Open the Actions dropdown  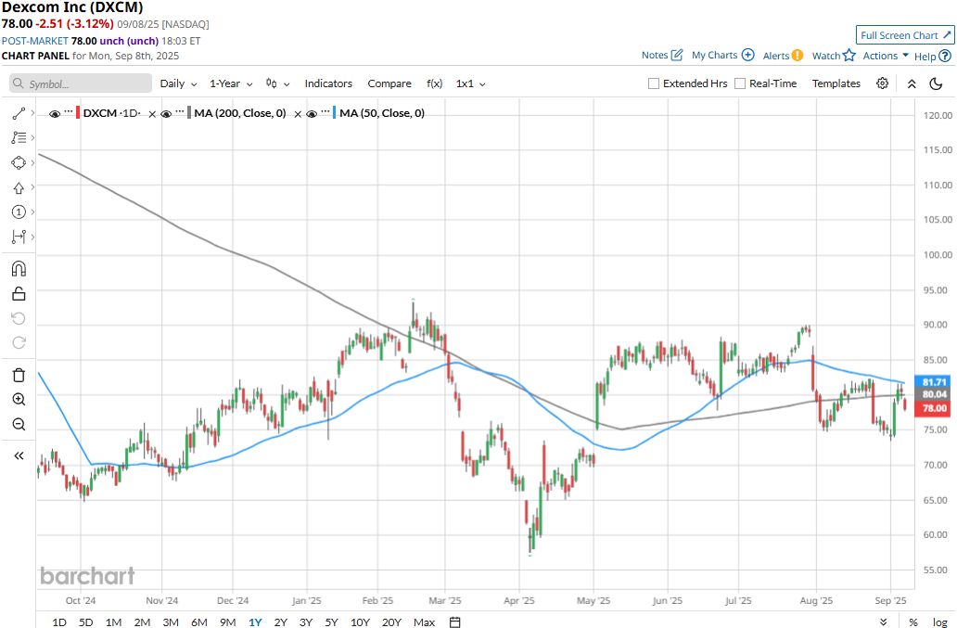tap(886, 56)
